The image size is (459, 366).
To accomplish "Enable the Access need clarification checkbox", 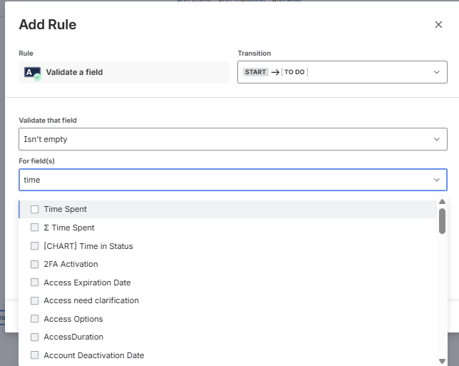I will pos(34,300).
